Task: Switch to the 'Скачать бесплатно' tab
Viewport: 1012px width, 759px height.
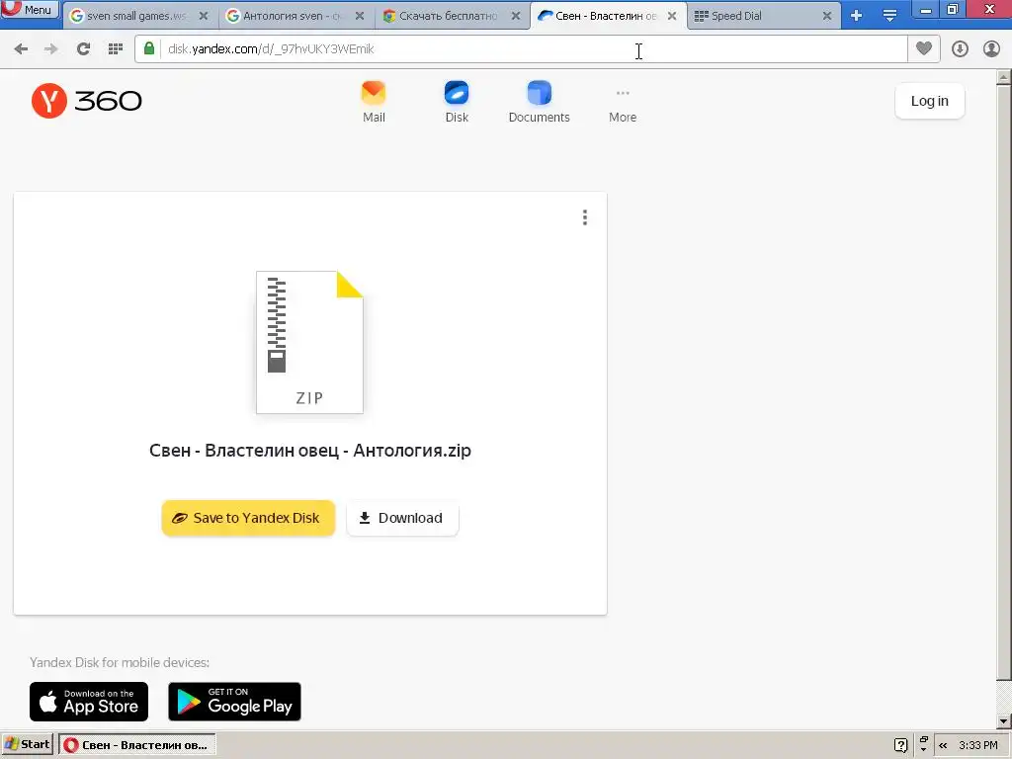Action: 450,16
